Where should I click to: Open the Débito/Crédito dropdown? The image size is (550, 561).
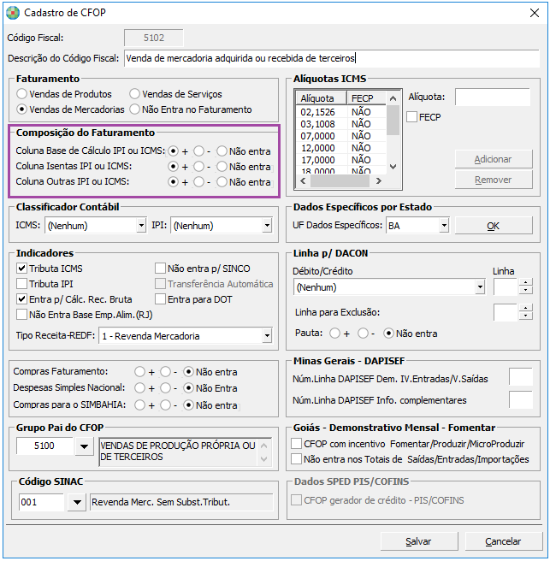(479, 288)
